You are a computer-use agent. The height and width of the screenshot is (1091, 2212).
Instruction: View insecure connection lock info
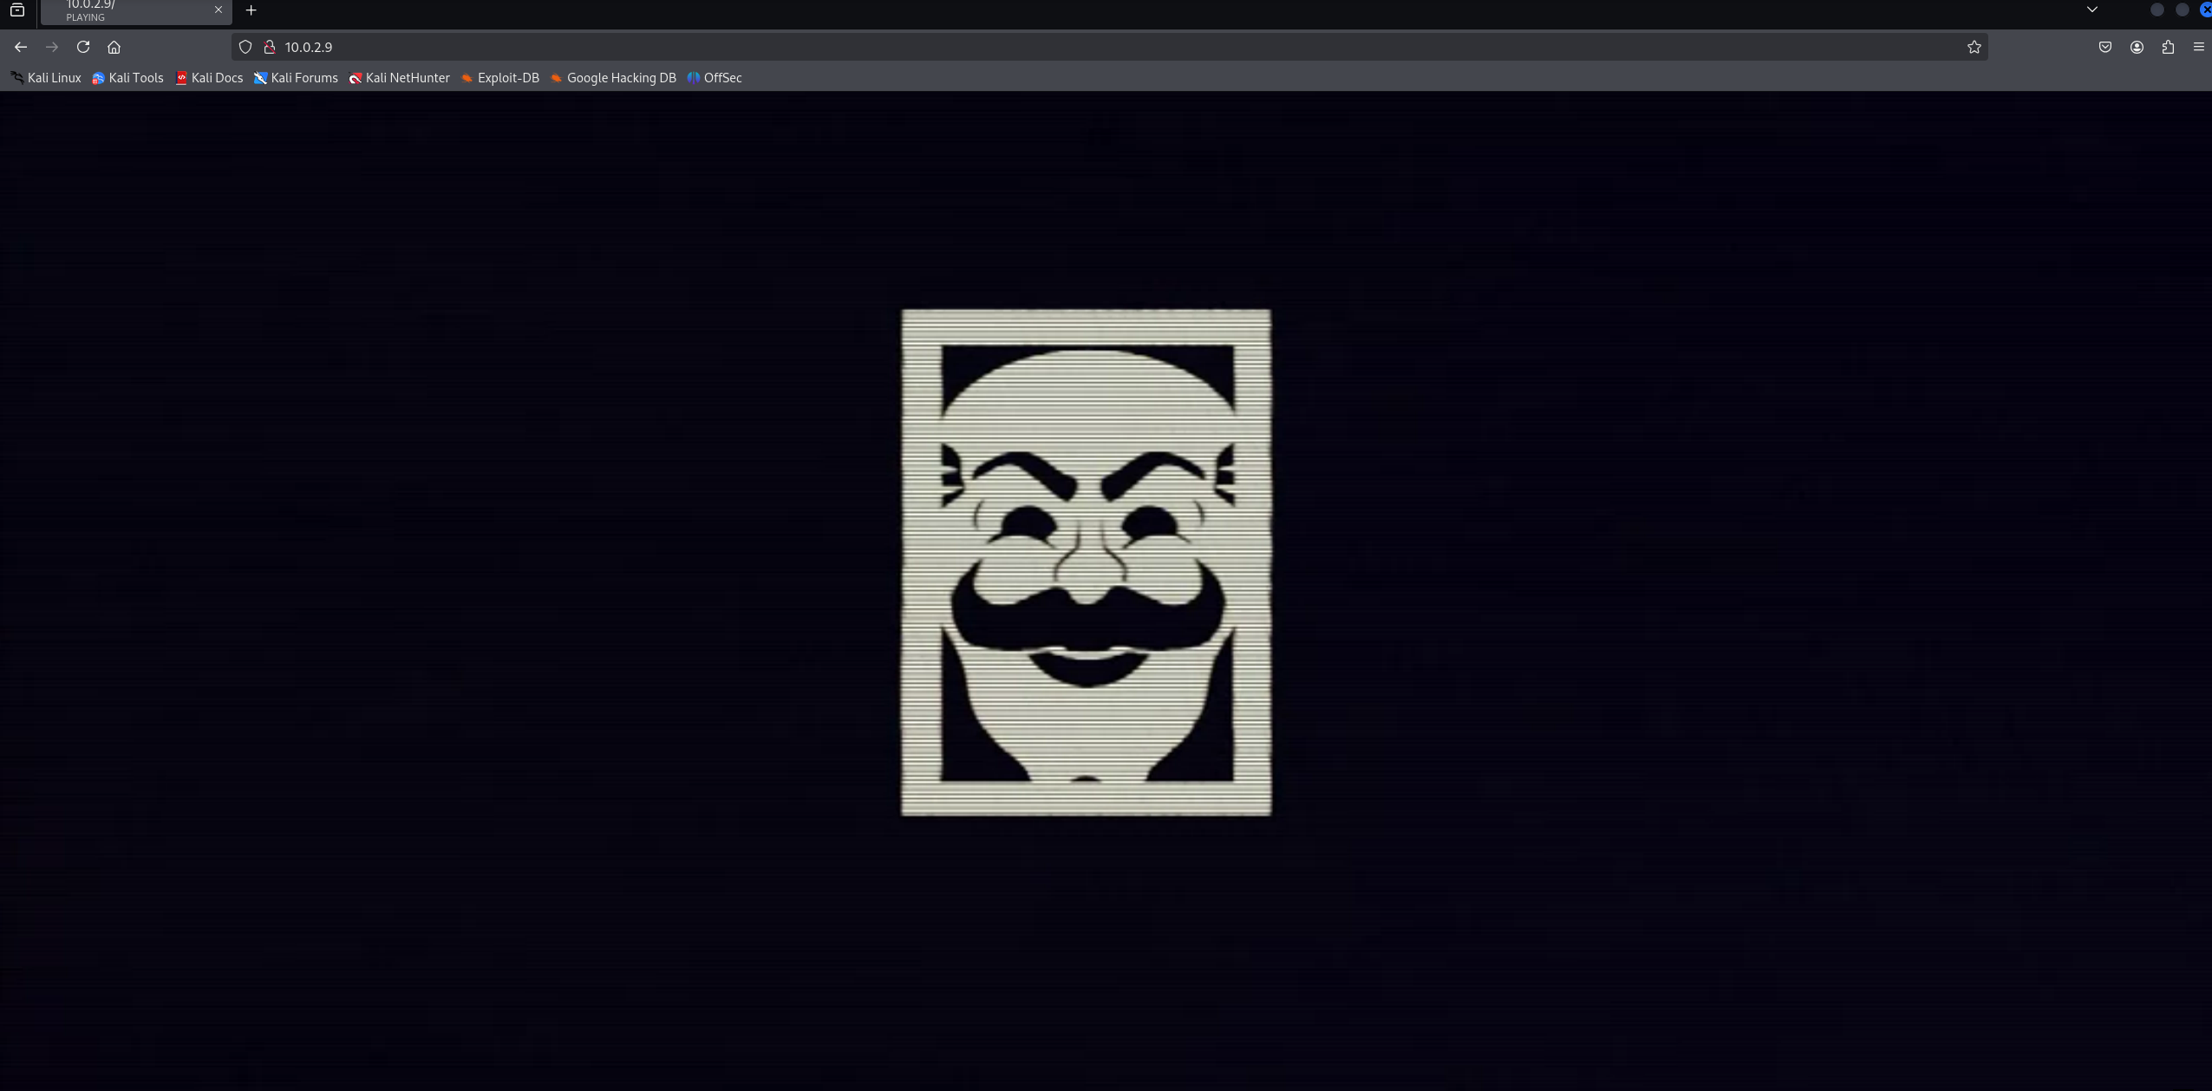coord(270,47)
